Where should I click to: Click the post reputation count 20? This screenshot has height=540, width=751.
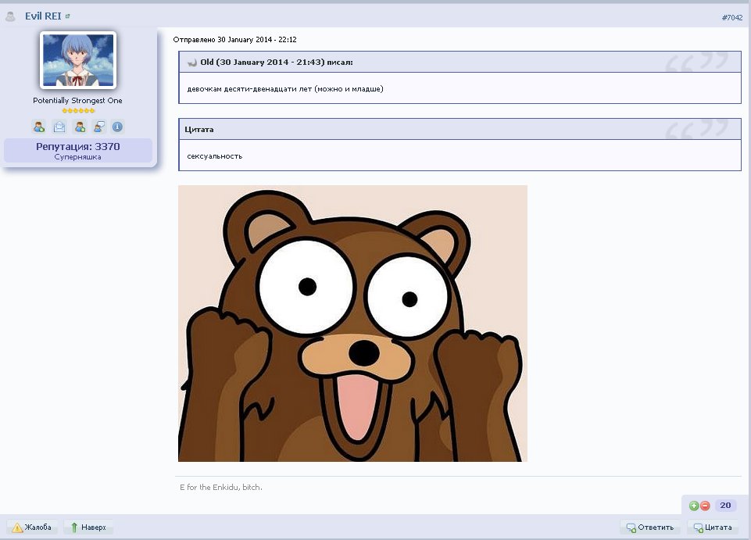point(725,506)
